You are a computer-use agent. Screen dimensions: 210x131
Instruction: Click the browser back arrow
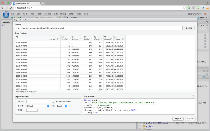pyautogui.click(x=3, y=8)
